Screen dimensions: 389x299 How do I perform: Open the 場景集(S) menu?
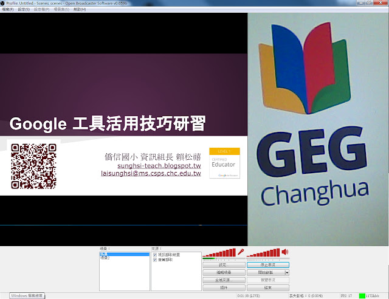point(61,10)
